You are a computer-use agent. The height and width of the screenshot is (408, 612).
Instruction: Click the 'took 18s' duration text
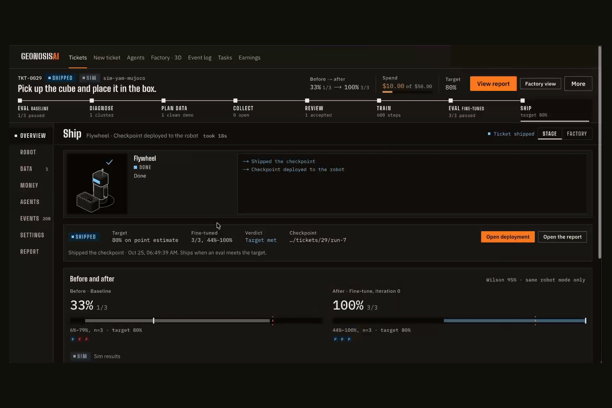click(215, 136)
